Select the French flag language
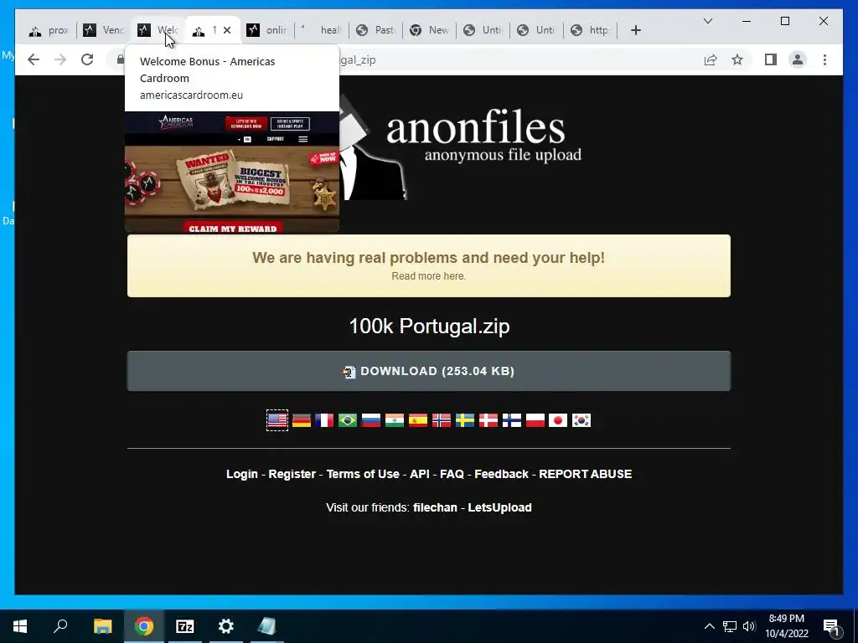The height and width of the screenshot is (643, 858). 324,420
